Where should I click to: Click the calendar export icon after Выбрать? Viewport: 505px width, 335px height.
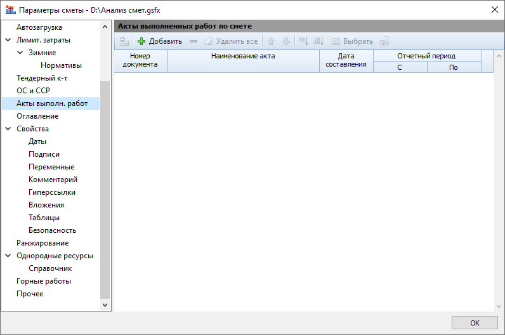tap(384, 41)
